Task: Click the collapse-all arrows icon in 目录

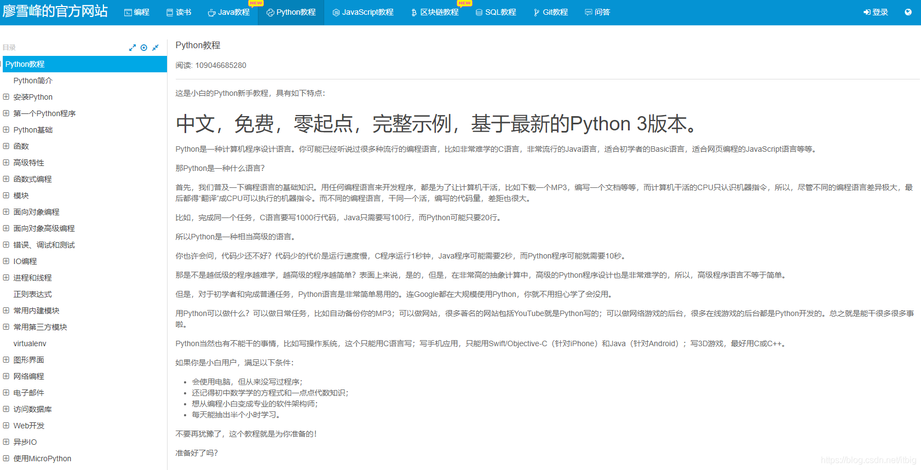Action: click(156, 48)
